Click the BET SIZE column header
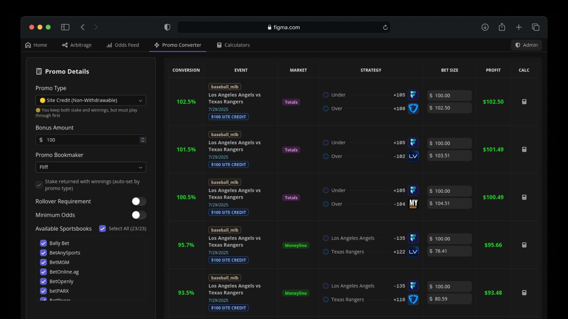The image size is (568, 319). tap(449, 70)
